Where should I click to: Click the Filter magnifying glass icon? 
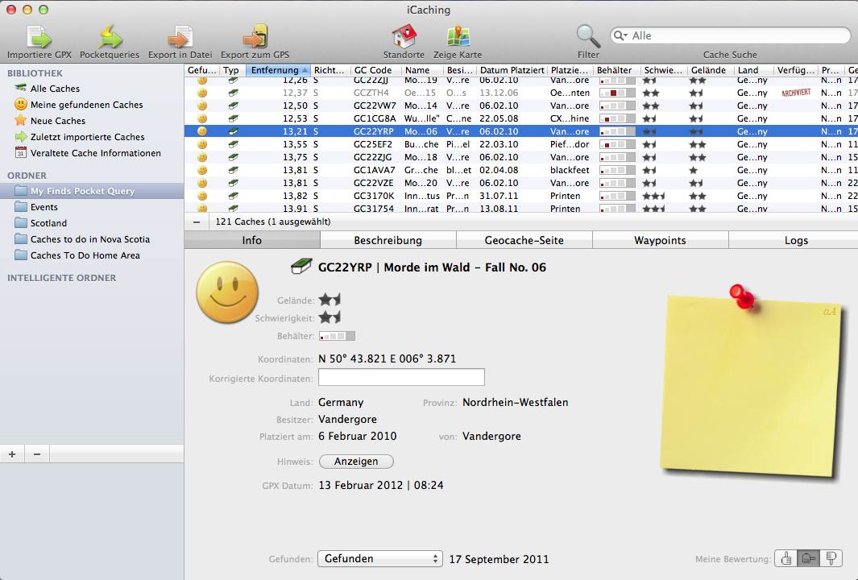click(588, 36)
